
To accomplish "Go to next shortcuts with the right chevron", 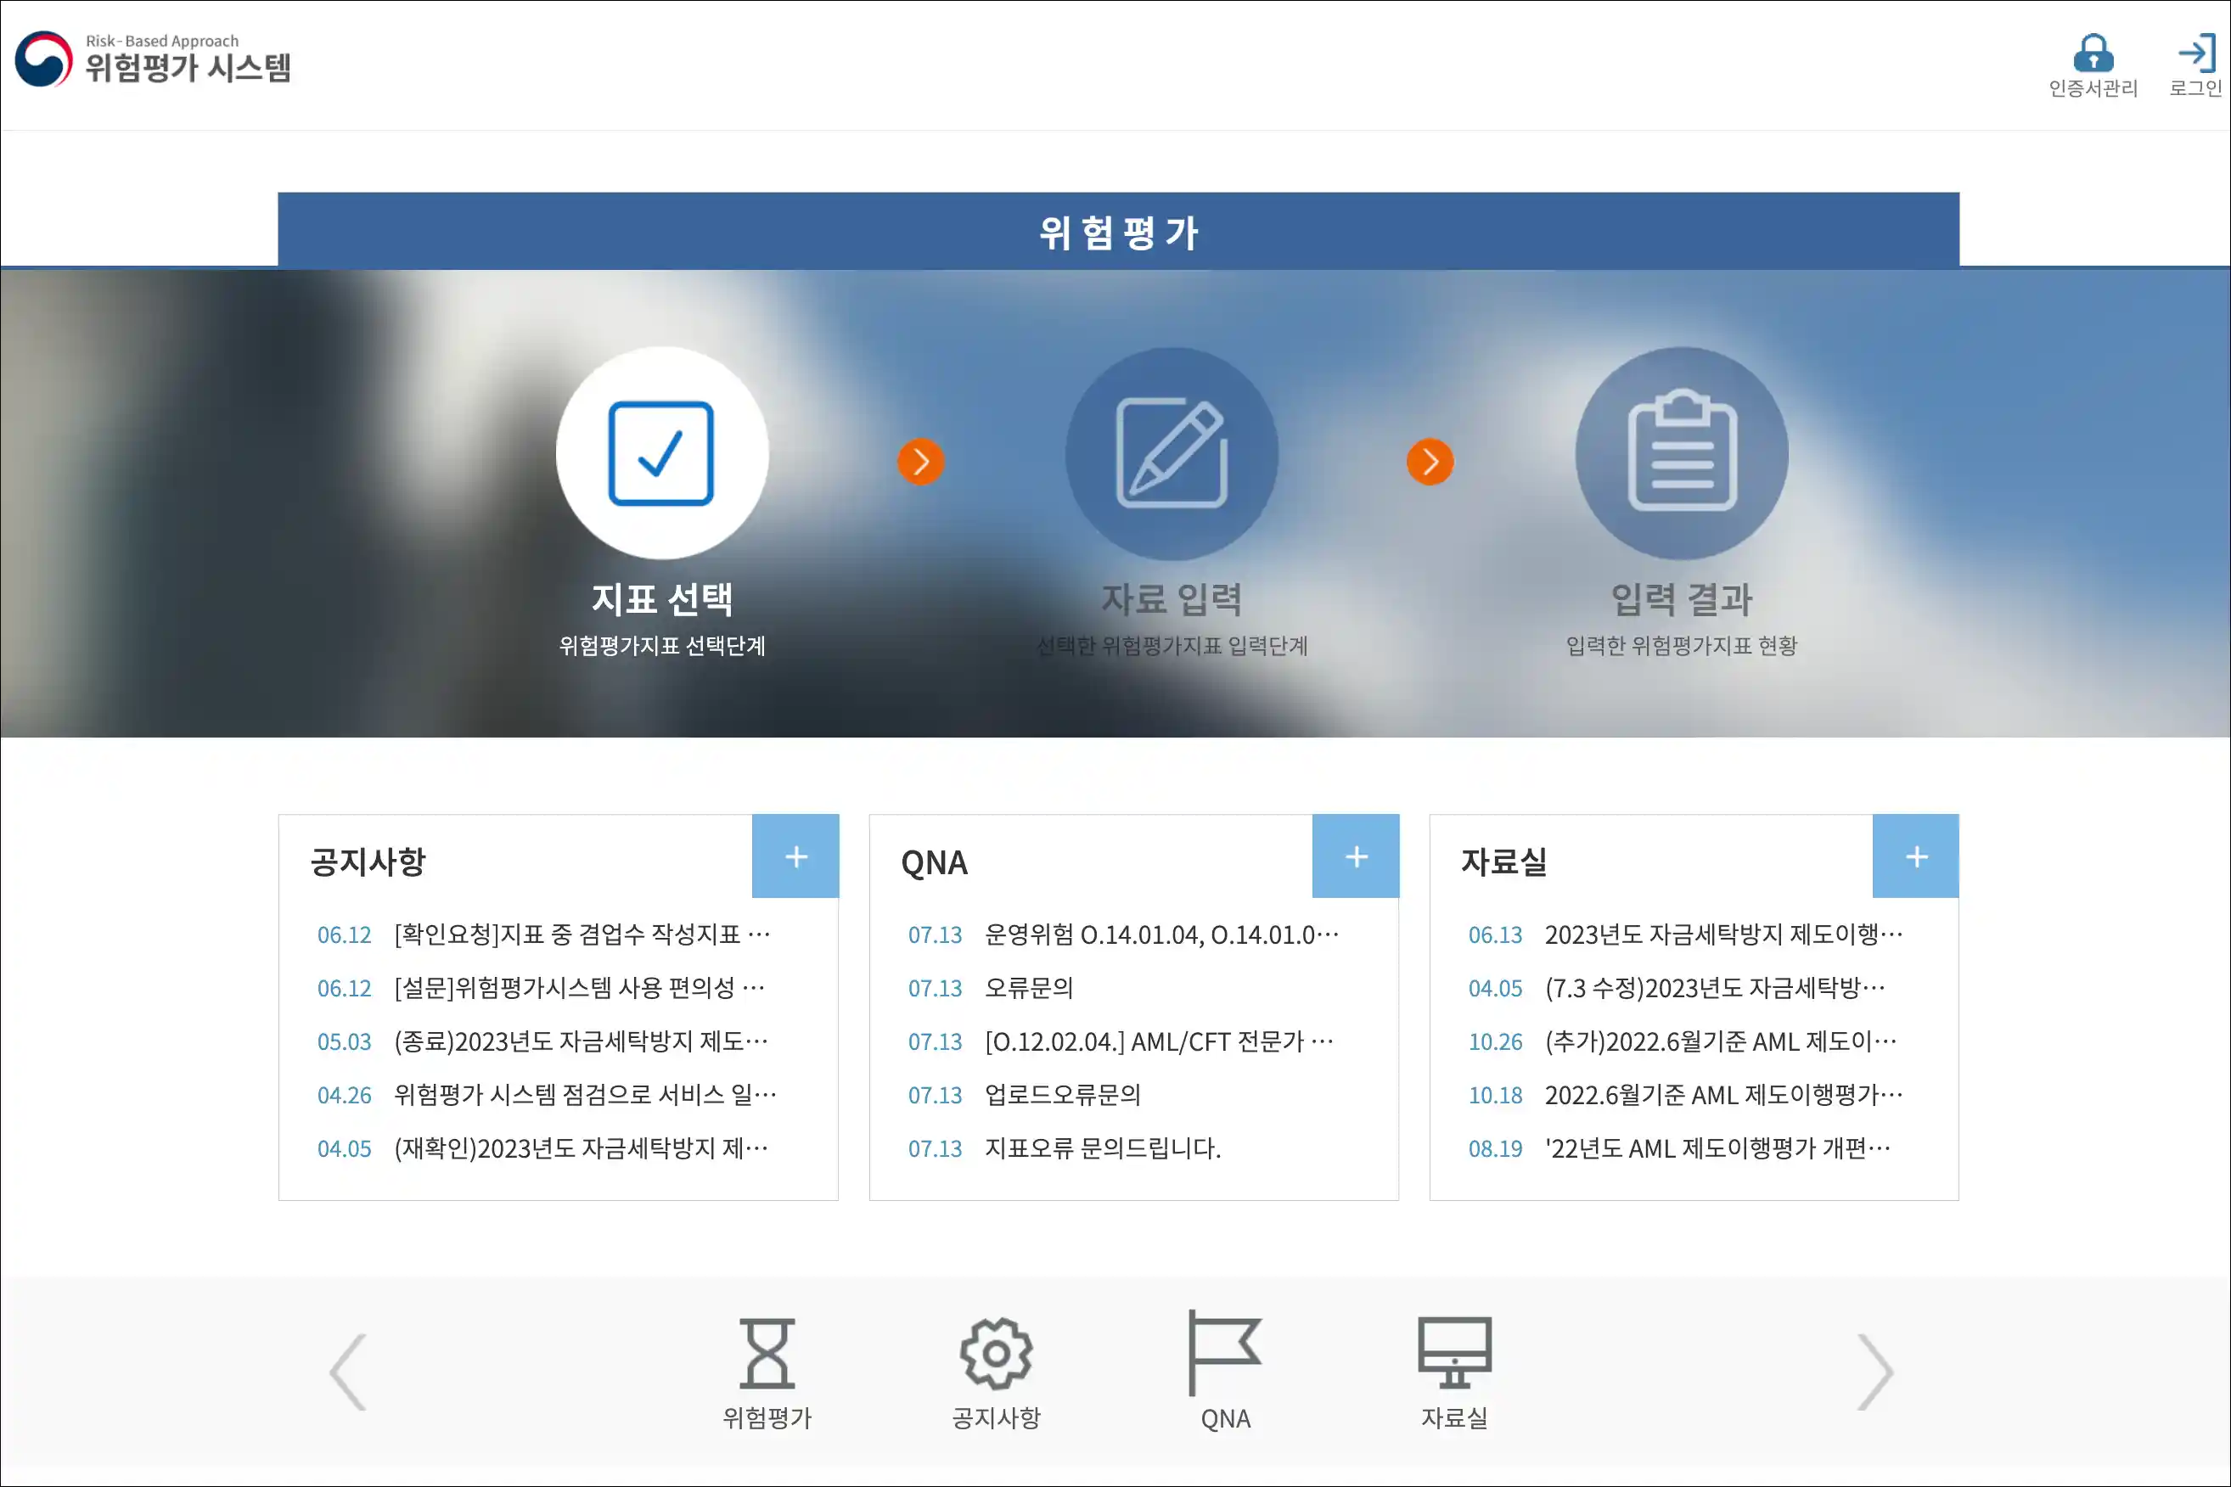I will (x=1874, y=1372).
